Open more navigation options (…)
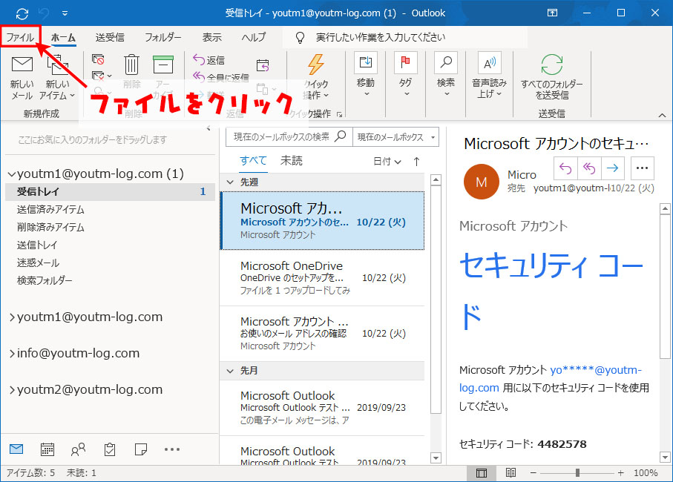 pos(172,449)
